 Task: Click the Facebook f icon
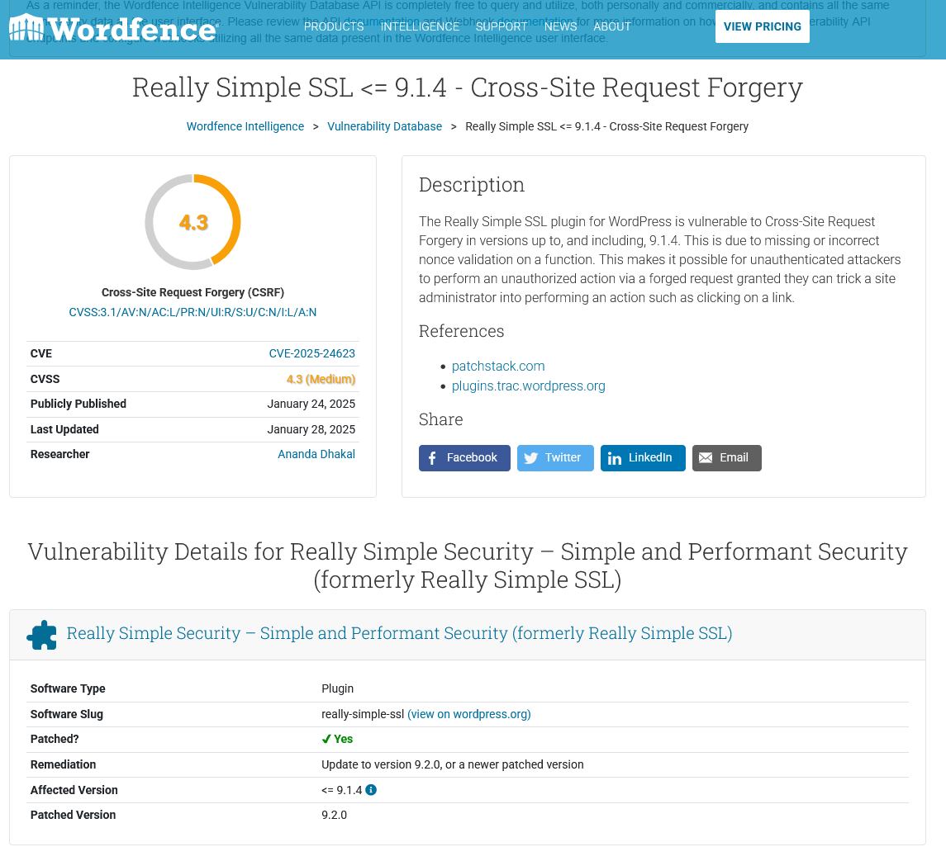click(432, 458)
